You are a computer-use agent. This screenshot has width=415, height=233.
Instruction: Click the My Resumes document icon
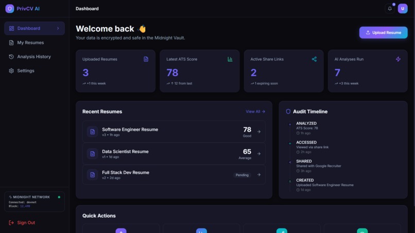point(11,43)
